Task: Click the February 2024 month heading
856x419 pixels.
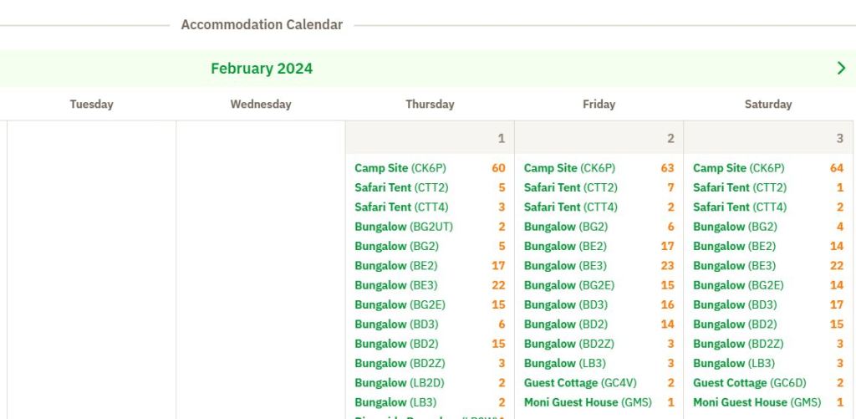Action: click(262, 69)
